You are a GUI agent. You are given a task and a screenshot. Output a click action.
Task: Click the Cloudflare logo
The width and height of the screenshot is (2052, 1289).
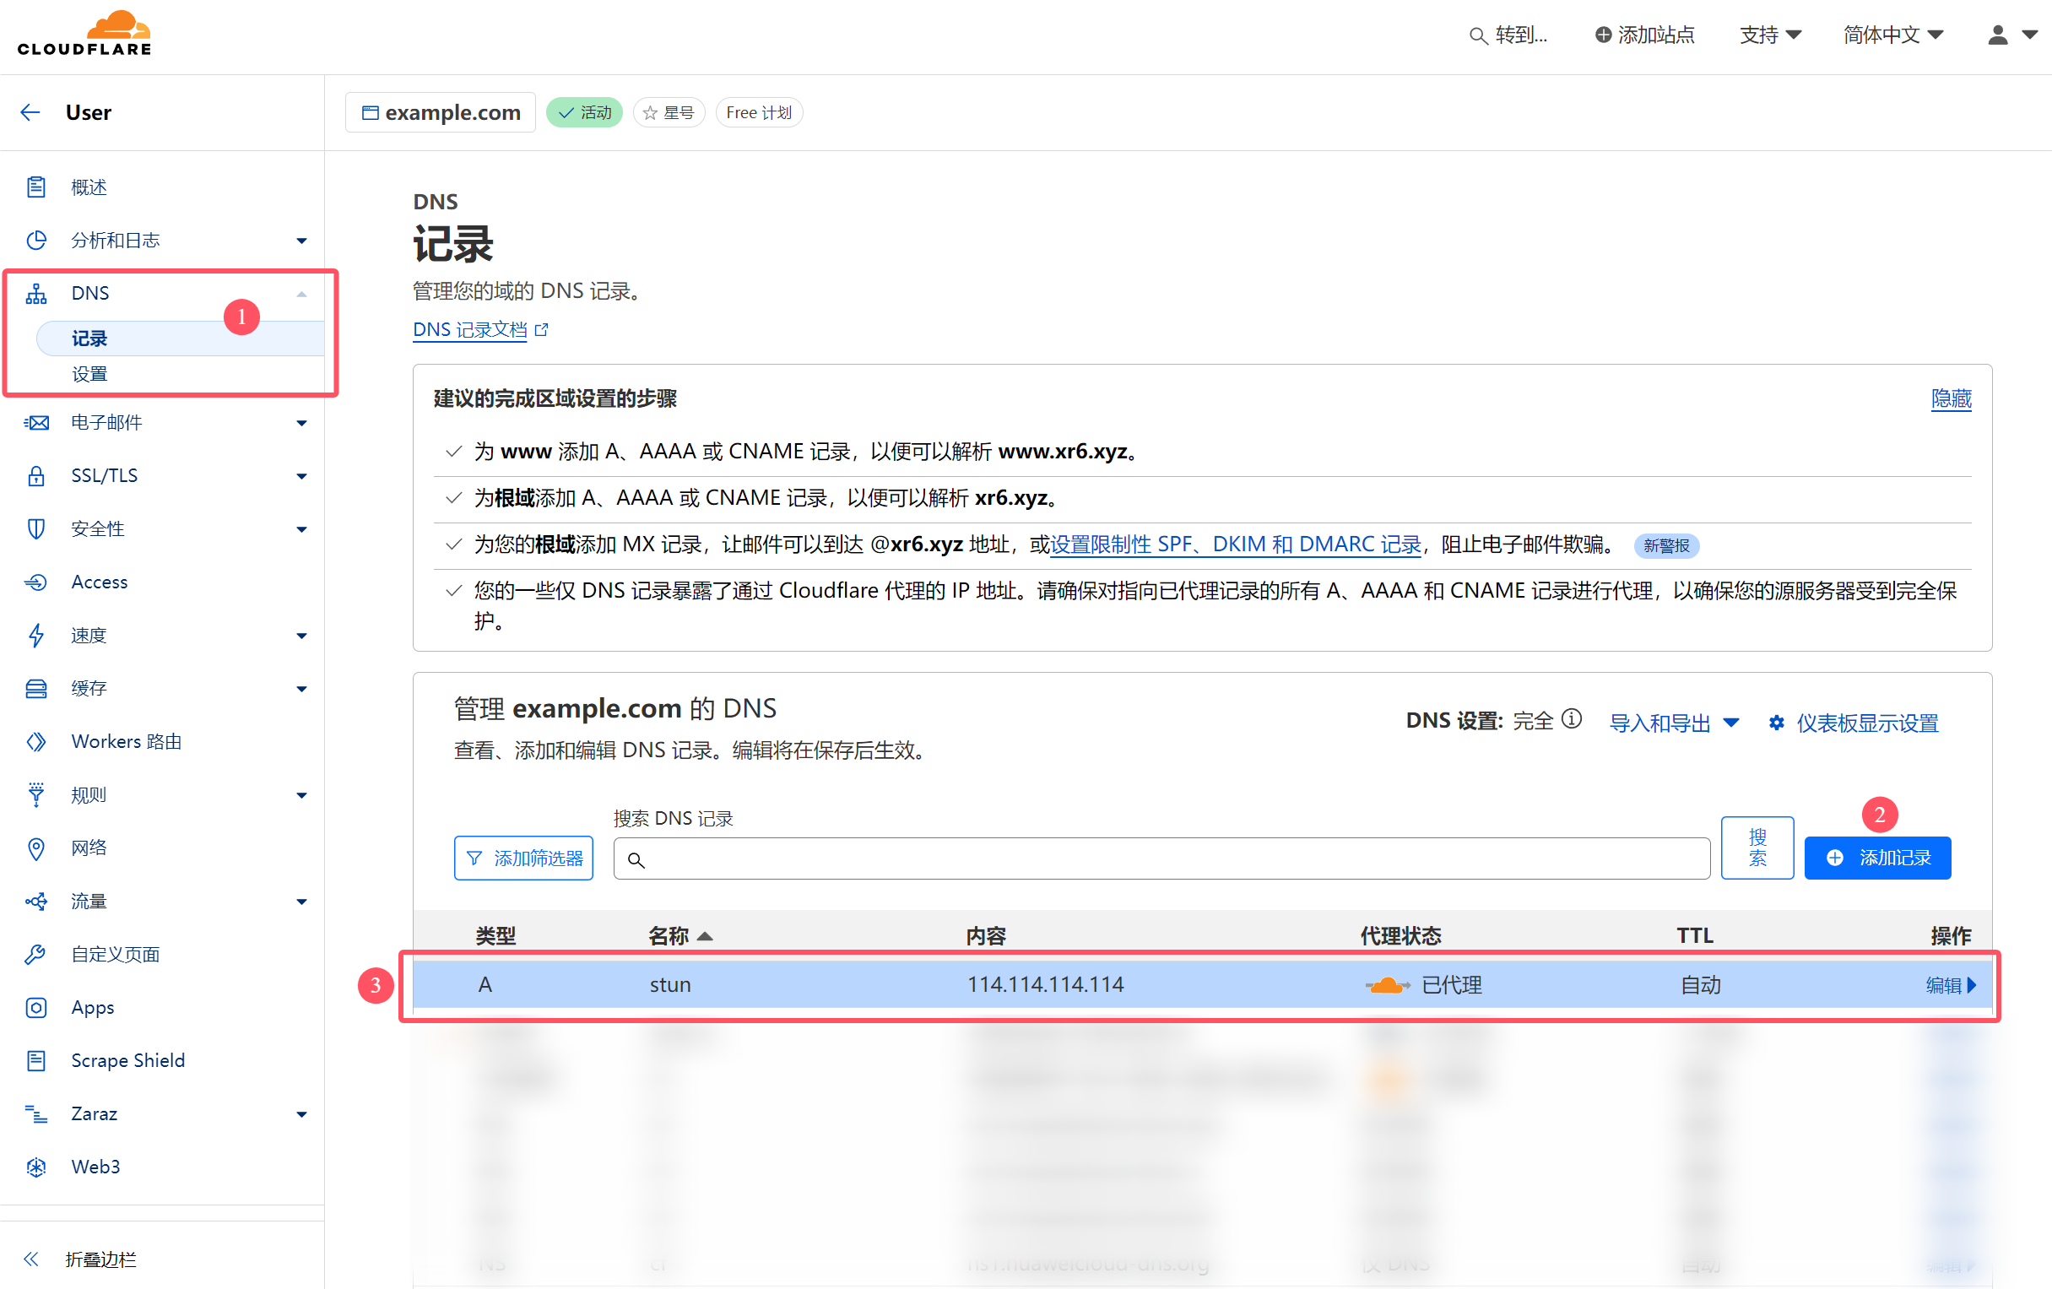pos(84,34)
